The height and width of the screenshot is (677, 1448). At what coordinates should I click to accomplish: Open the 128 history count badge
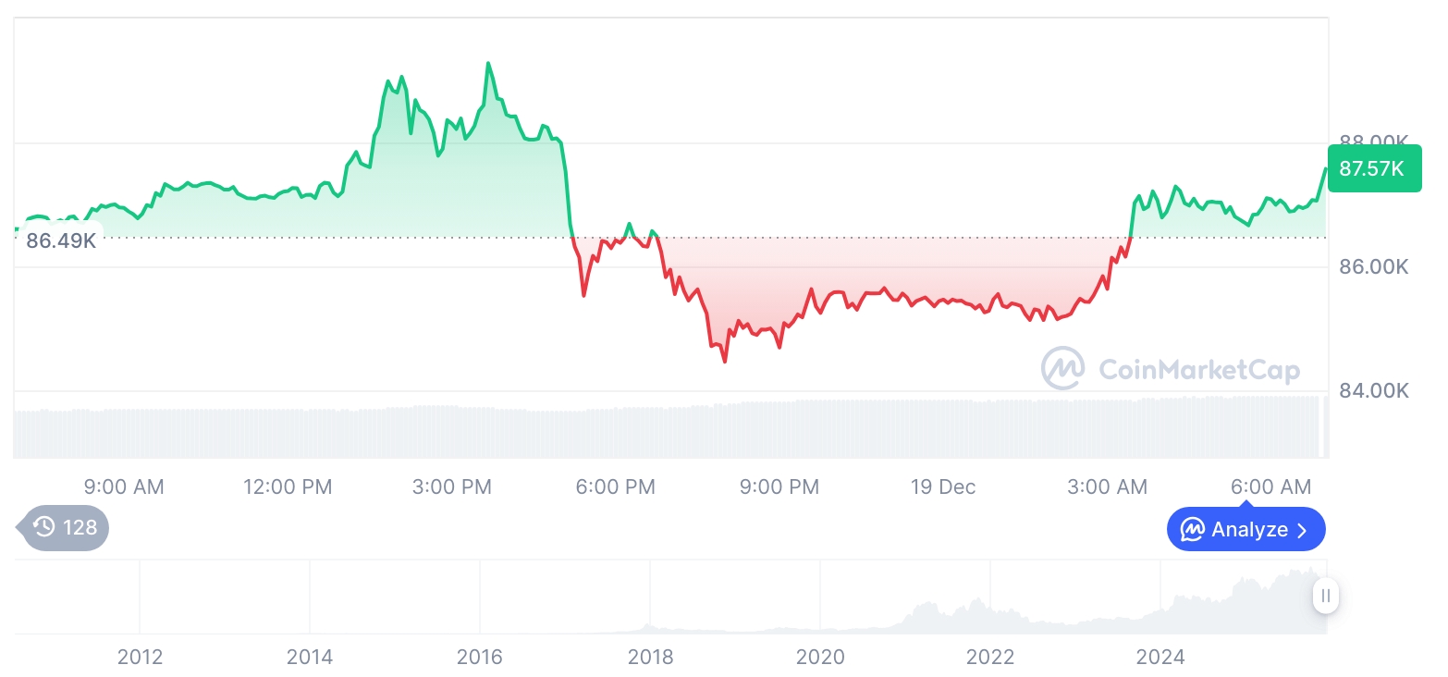pos(65,528)
